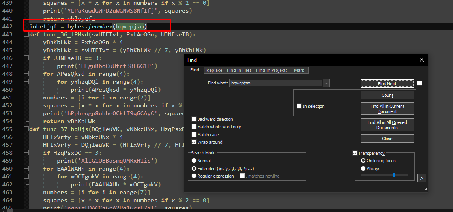The width and height of the screenshot is (453, 212).
Task: Collapse fold marker at line 443
Action: point(26,35)
